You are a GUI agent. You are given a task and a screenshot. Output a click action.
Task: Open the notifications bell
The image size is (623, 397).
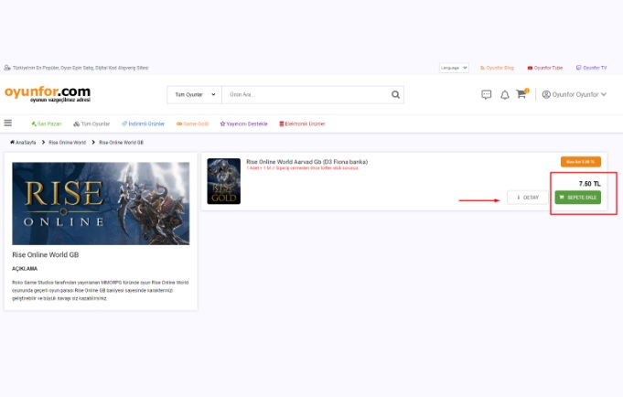(x=504, y=94)
